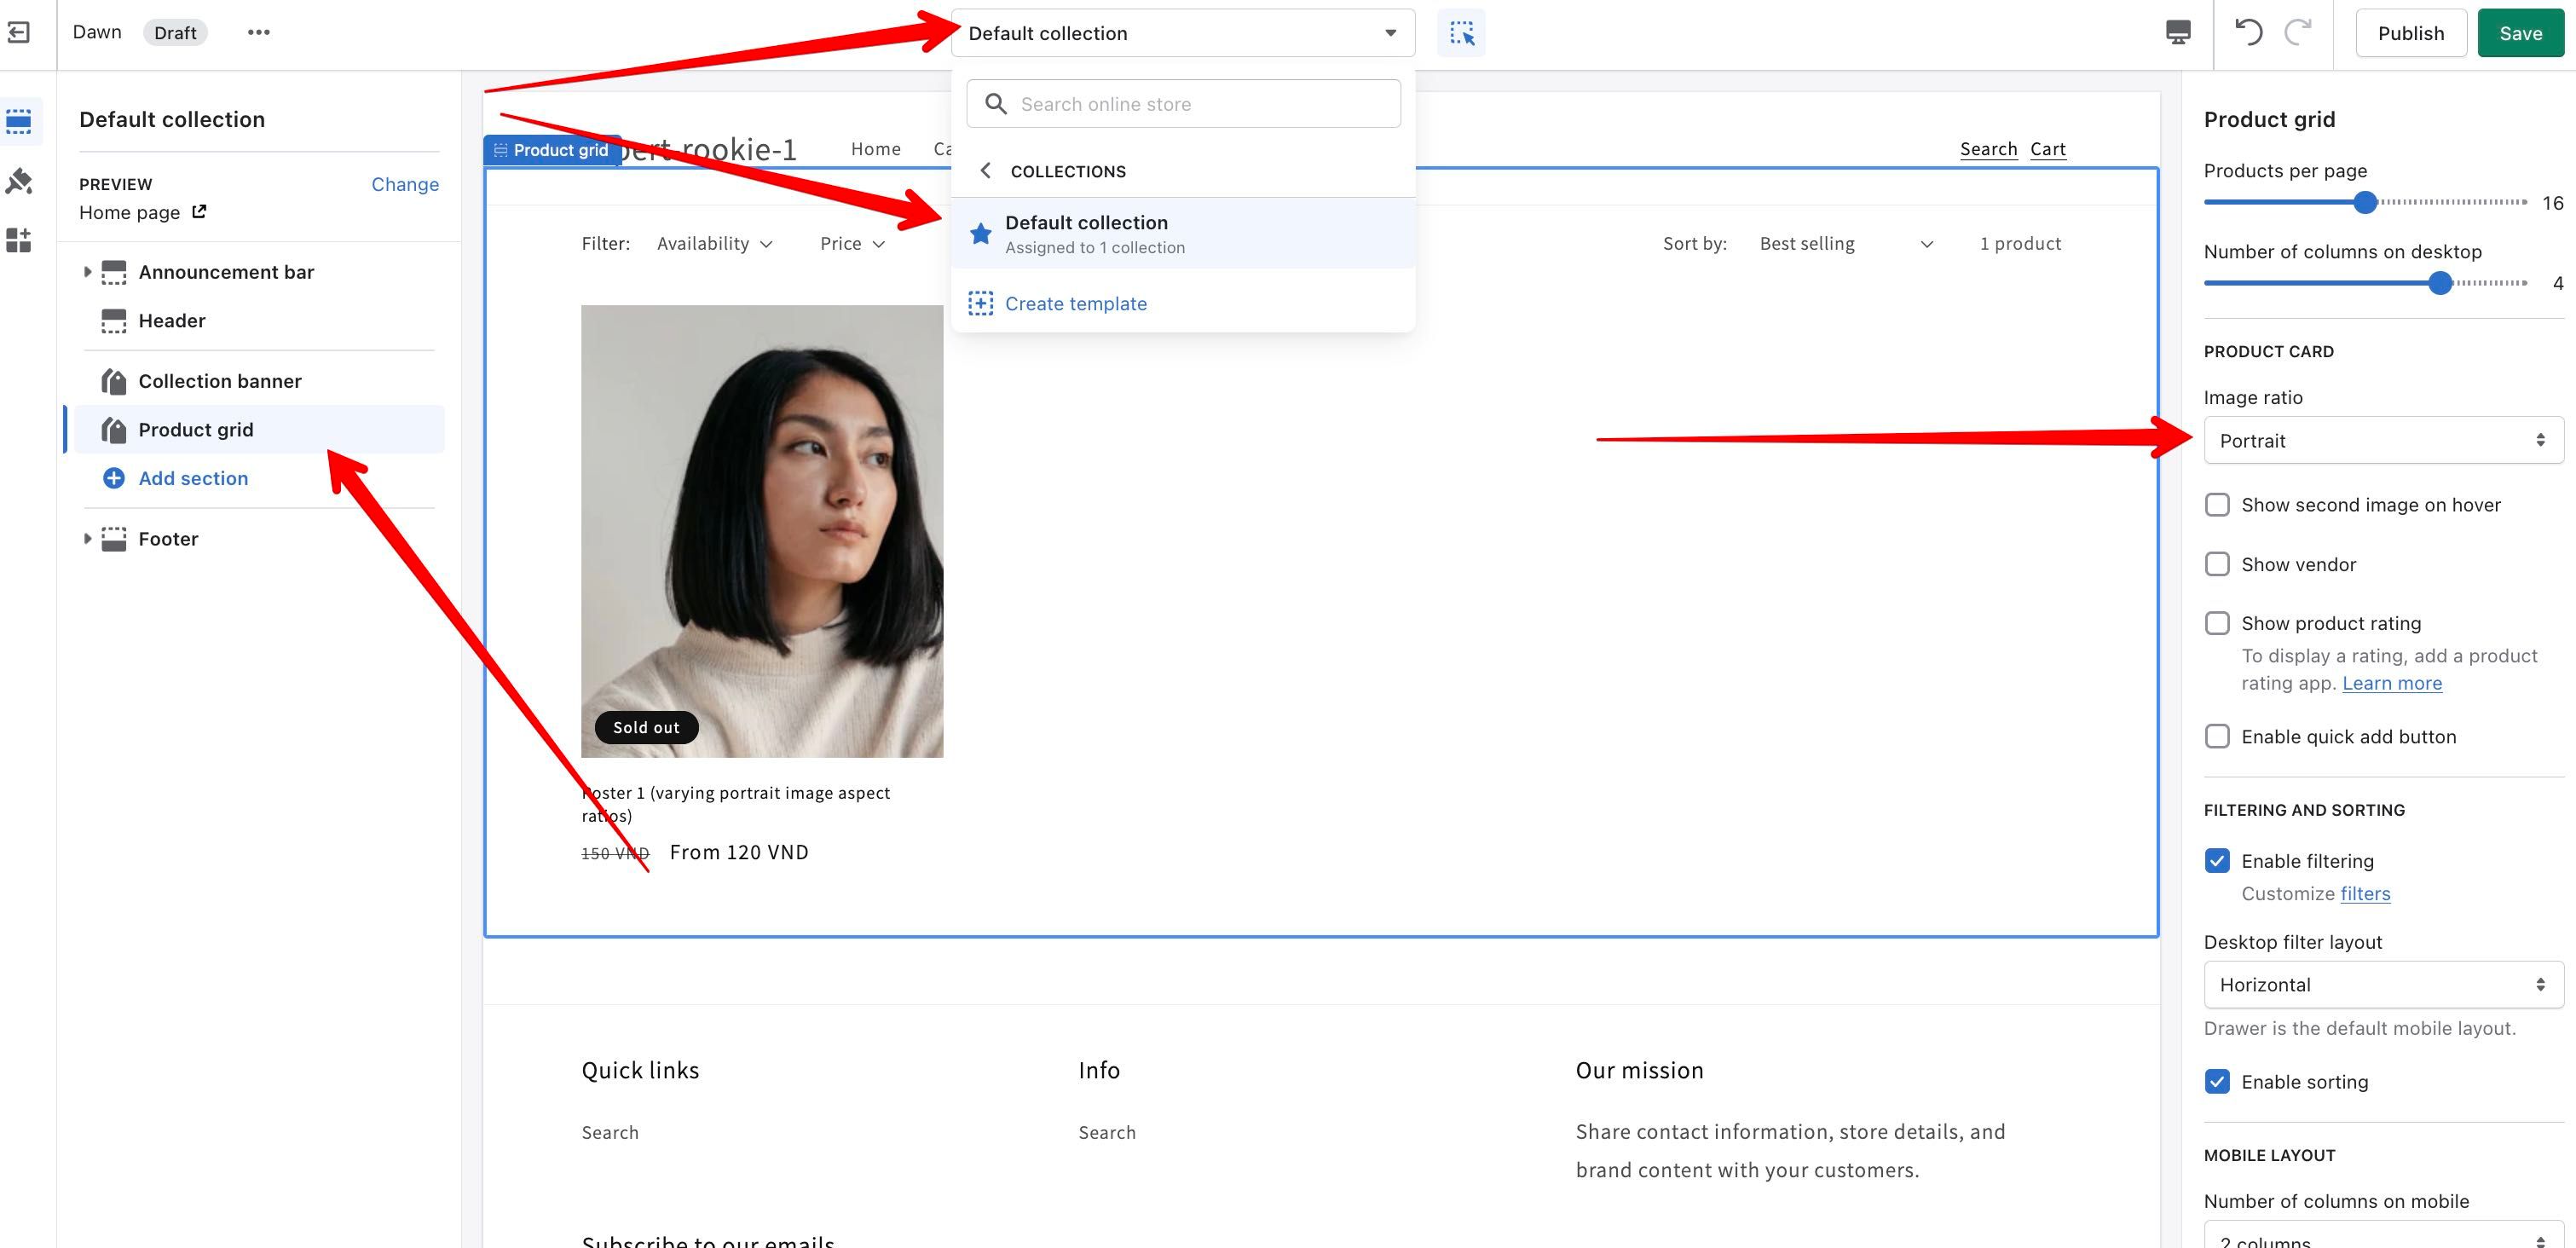Click the undo arrow icon

click(2249, 32)
